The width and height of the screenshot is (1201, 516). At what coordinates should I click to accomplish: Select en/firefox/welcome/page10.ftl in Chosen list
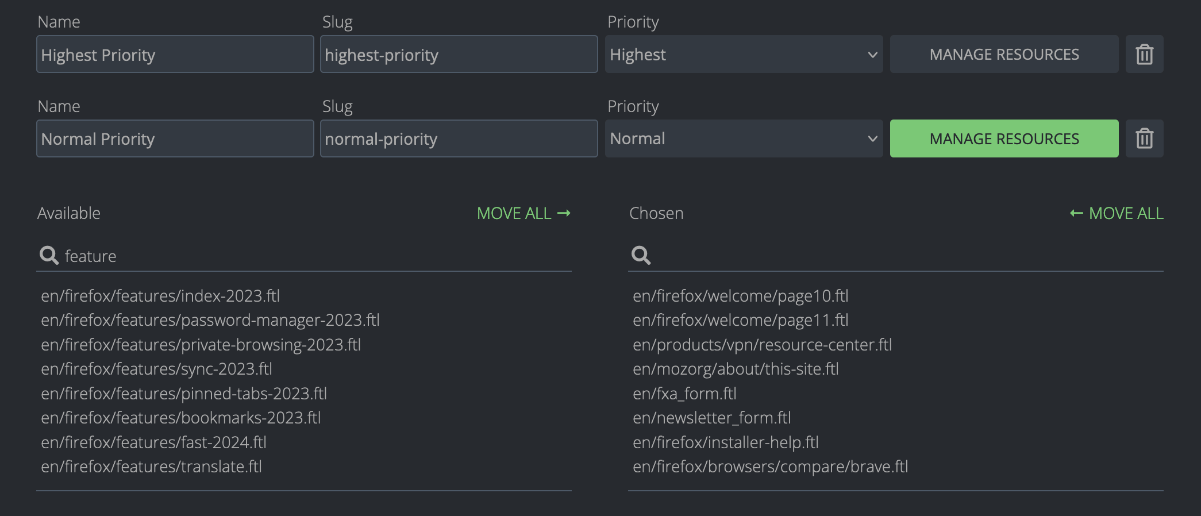click(741, 295)
